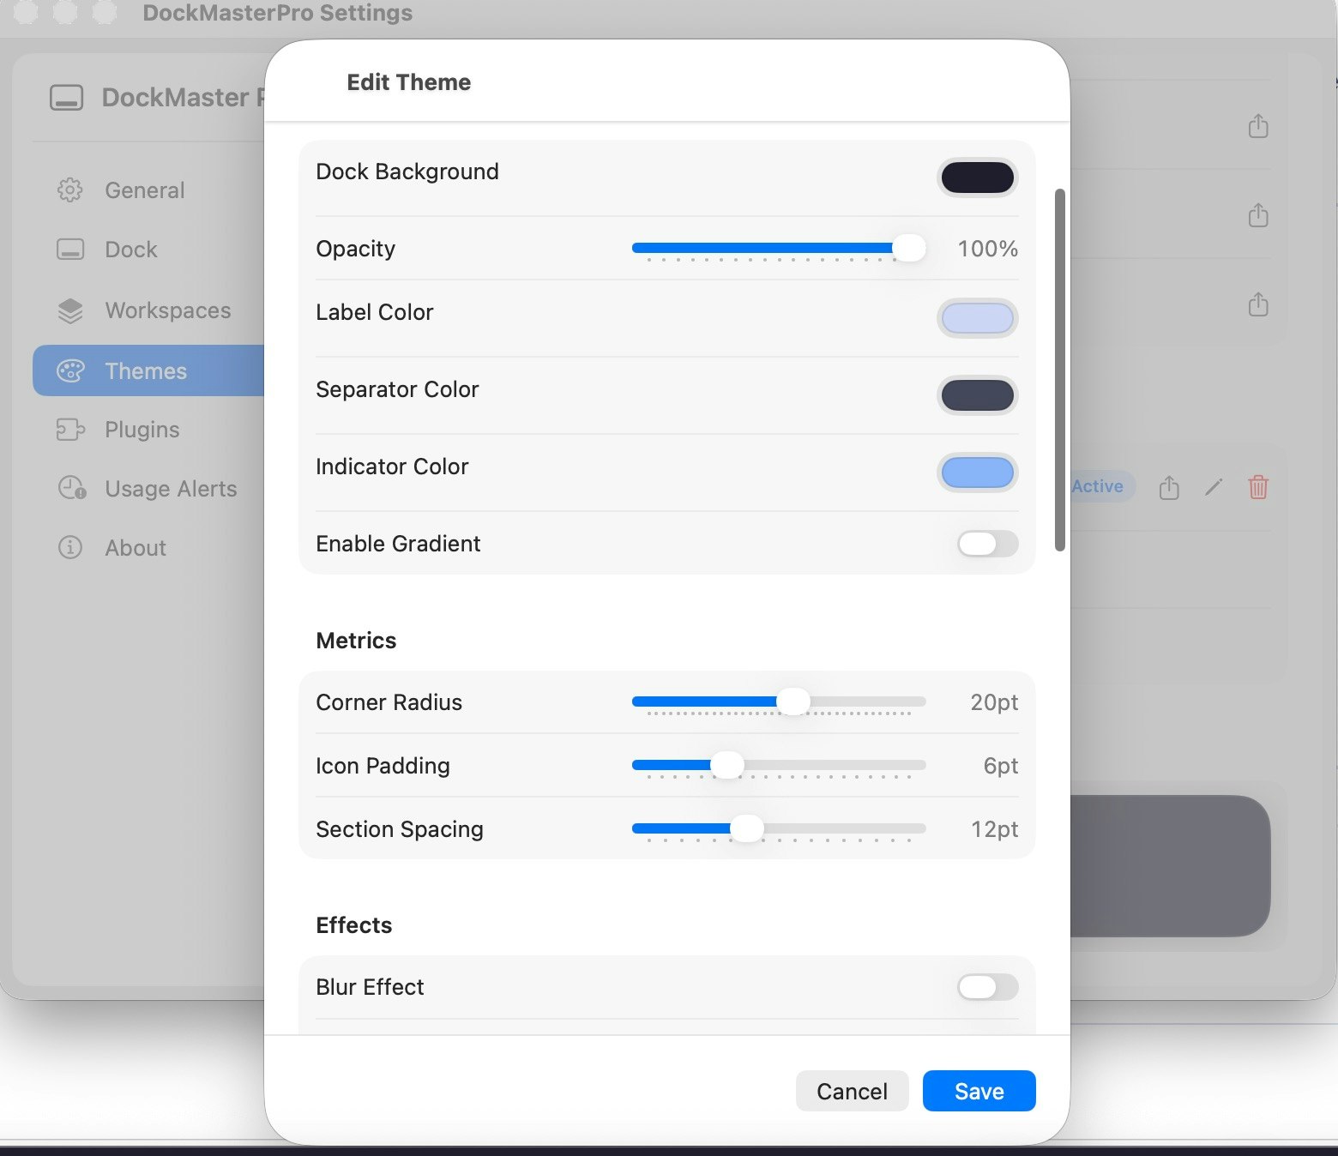Image resolution: width=1338 pixels, height=1156 pixels.
Task: Click the 12pt section spacing value
Action: [994, 829]
